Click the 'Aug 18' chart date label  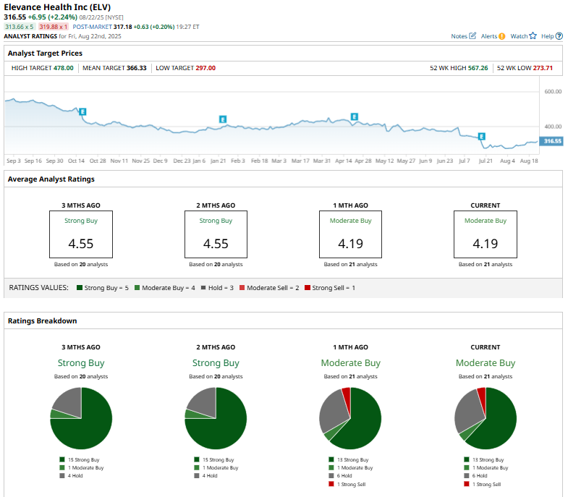(529, 161)
